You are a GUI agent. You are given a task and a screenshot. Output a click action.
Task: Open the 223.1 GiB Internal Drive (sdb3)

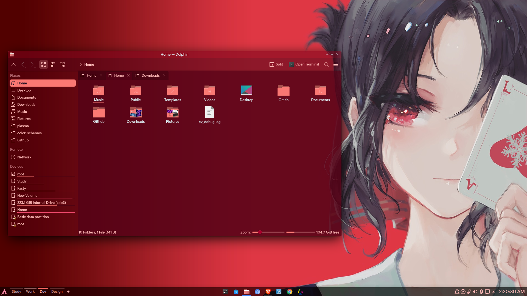coord(43,203)
